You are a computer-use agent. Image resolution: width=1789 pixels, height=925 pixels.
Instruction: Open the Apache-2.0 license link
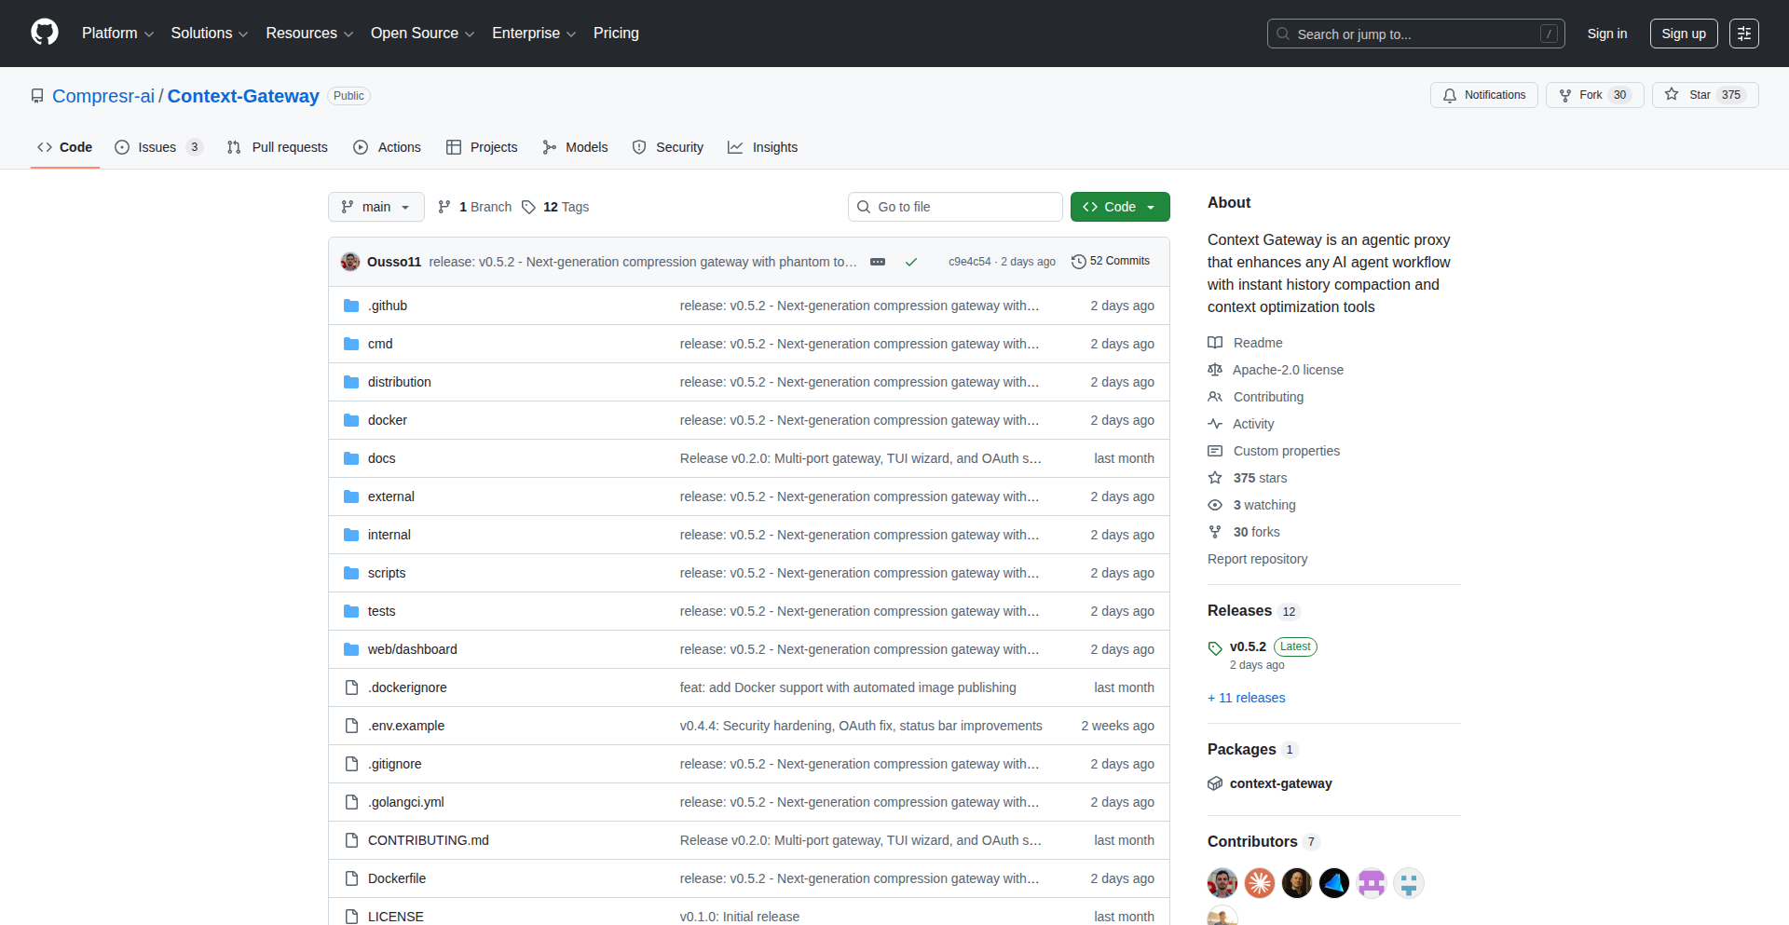1287,370
